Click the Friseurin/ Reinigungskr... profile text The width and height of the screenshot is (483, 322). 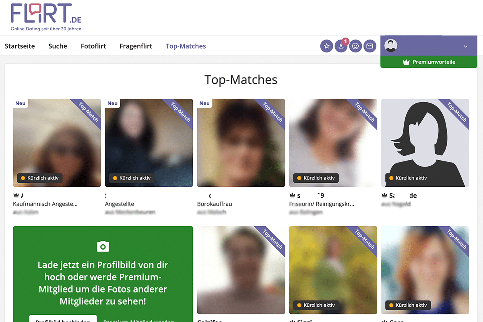(x=322, y=204)
